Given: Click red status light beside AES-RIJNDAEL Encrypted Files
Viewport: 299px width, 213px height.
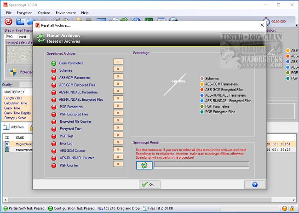Looking at the screenshot, I should tap(54, 100).
